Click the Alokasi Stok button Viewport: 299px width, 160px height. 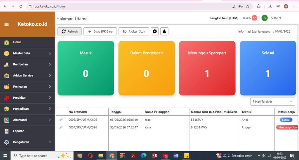tap(134, 31)
